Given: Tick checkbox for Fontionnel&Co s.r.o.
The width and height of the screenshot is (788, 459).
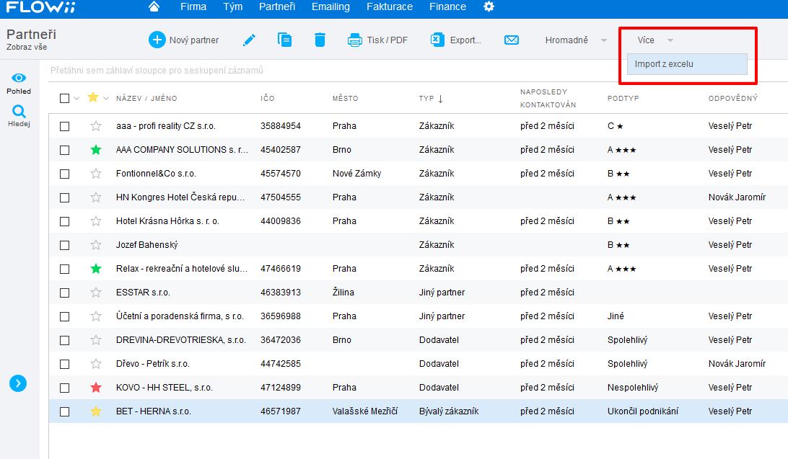Looking at the screenshot, I should (x=64, y=174).
